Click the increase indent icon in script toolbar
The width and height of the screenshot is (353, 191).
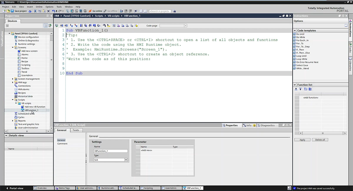click(61, 26)
